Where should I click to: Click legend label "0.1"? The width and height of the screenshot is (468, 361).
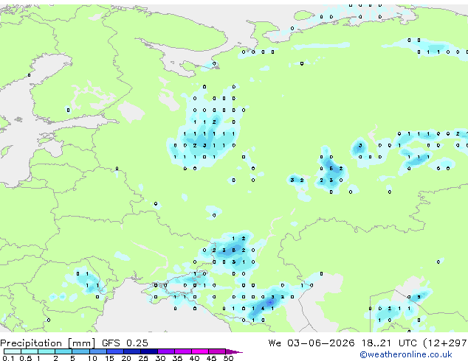click(x=8, y=358)
